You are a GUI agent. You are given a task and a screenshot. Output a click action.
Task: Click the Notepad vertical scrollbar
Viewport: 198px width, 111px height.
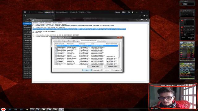[x=148, y=53]
